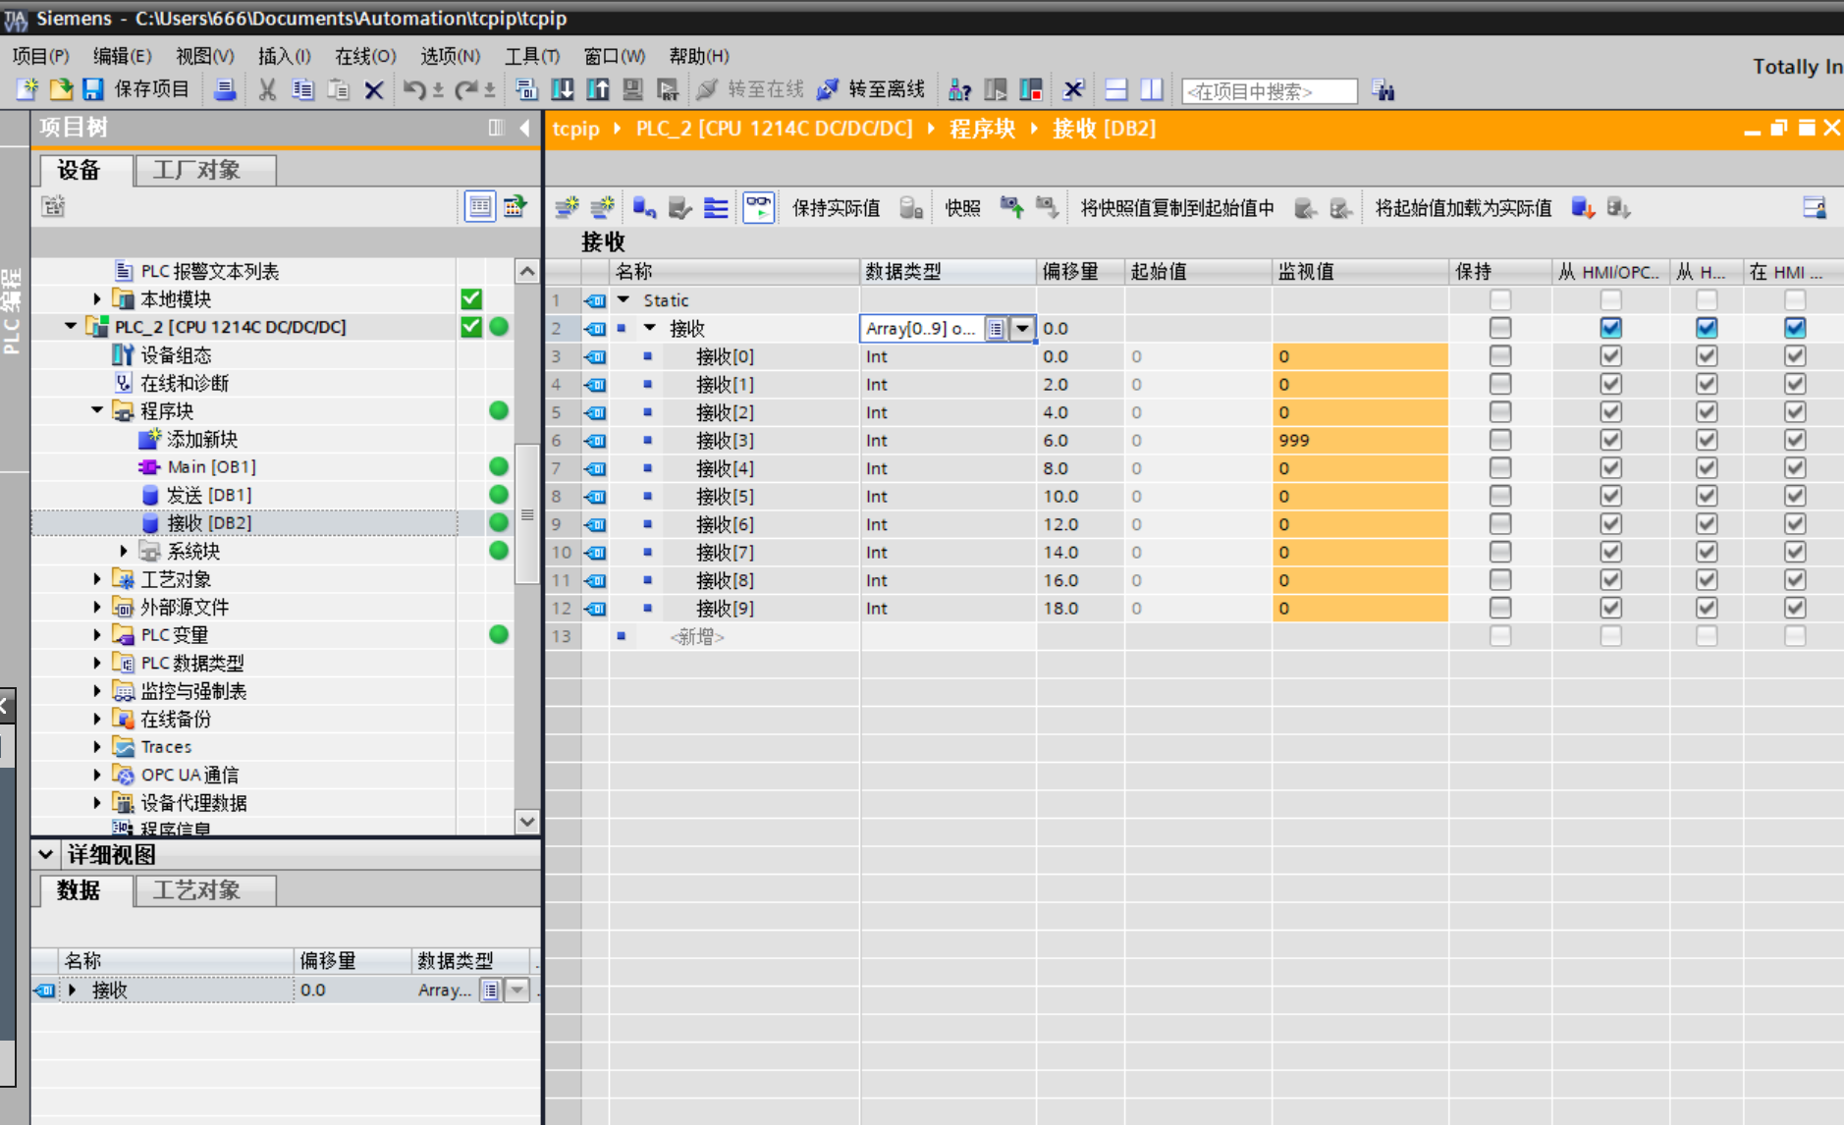Screen dimensions: 1844x1125
Task: Switch to the 工厂对象 tab in the project tree
Action: click(206, 170)
